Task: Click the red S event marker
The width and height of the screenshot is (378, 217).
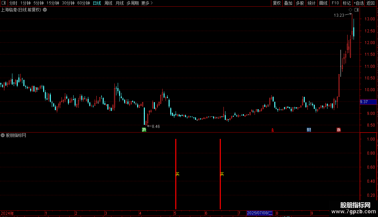Action: pyautogui.click(x=273, y=130)
